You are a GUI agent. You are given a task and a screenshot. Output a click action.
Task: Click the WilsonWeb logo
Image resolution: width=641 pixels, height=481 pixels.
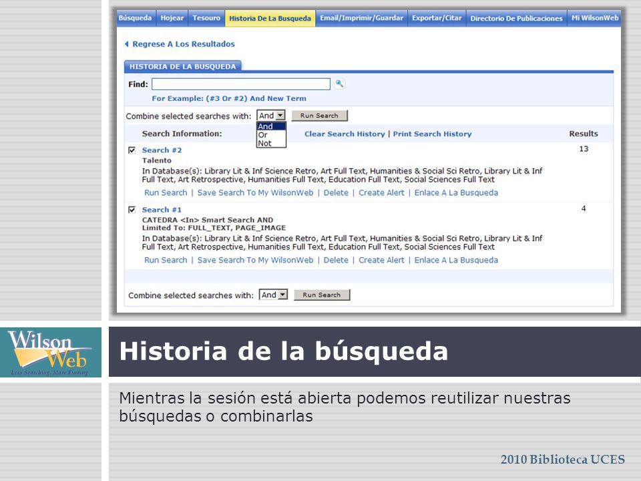point(51,352)
